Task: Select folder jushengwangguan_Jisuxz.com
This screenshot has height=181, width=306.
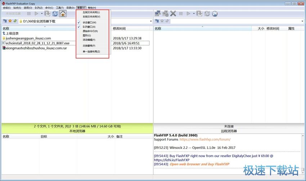Action: (x=27, y=38)
